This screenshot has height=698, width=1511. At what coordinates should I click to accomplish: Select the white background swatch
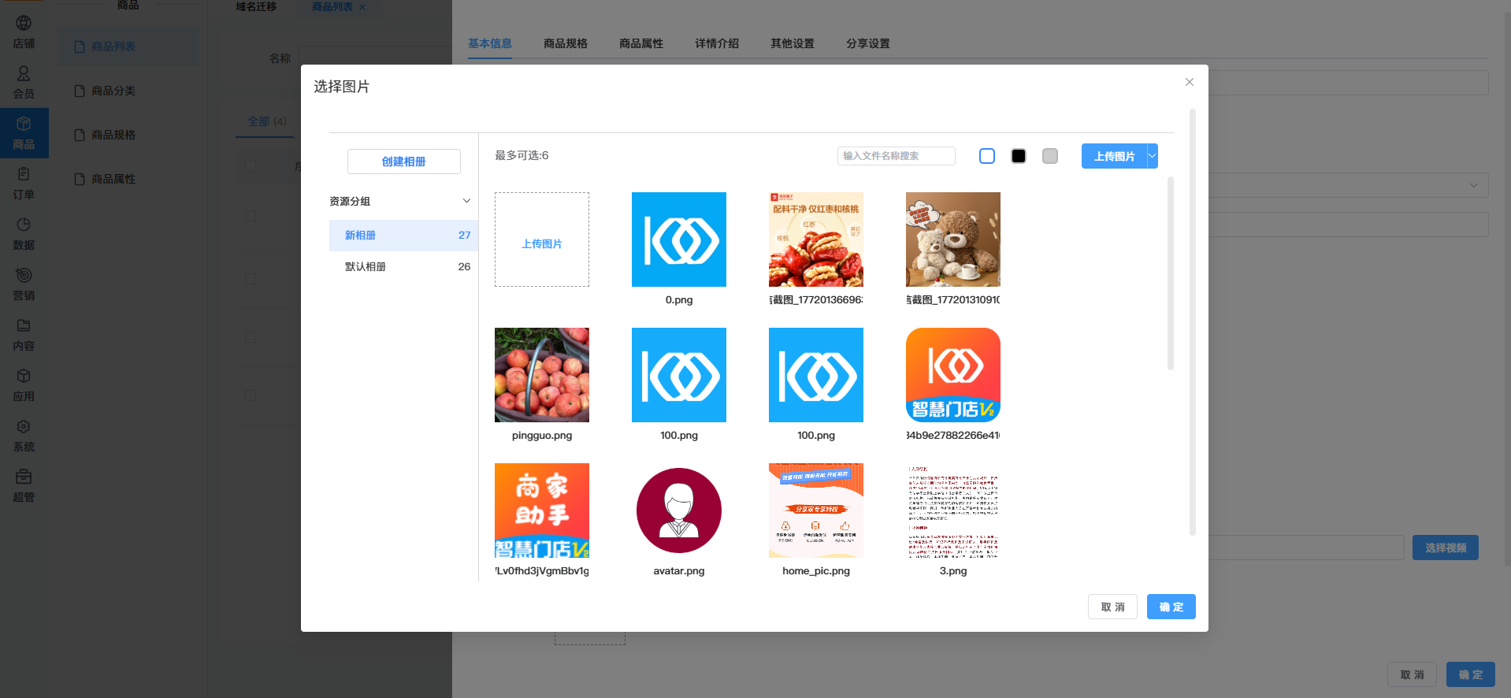(987, 156)
